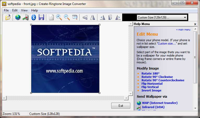Click infrared icon beside IrDA link
The image size is (200, 118).
pyautogui.click(x=139, y=107)
